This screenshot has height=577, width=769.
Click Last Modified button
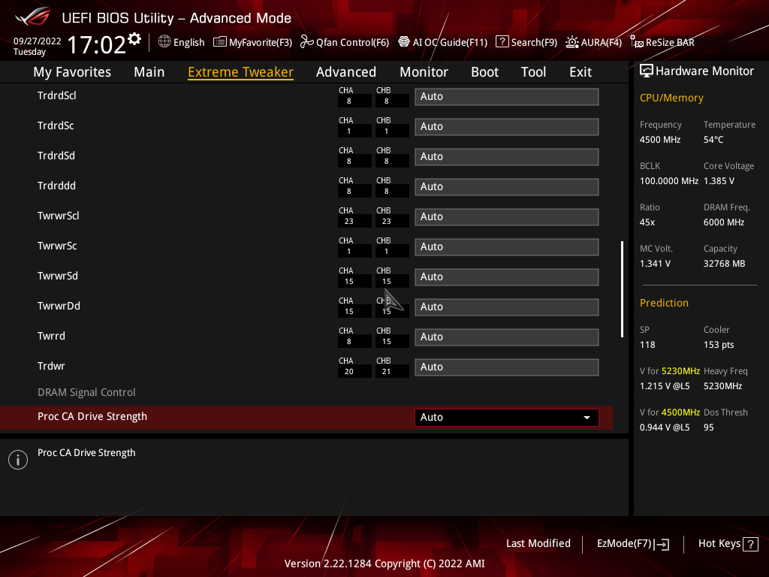pyautogui.click(x=538, y=544)
